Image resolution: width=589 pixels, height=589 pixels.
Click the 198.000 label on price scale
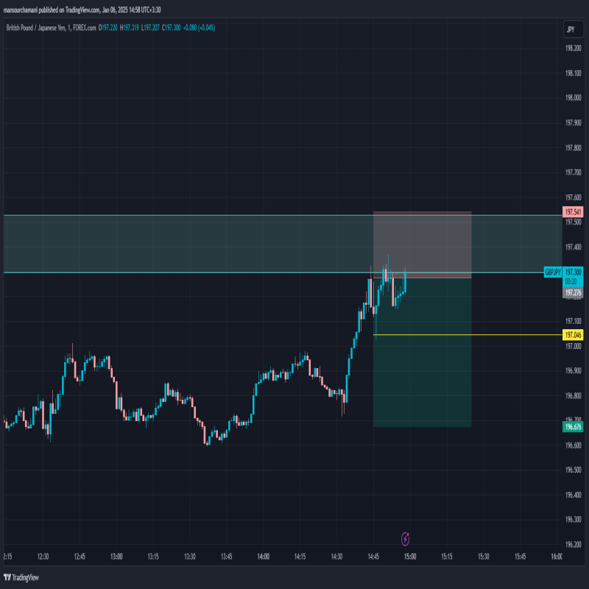[x=574, y=98]
